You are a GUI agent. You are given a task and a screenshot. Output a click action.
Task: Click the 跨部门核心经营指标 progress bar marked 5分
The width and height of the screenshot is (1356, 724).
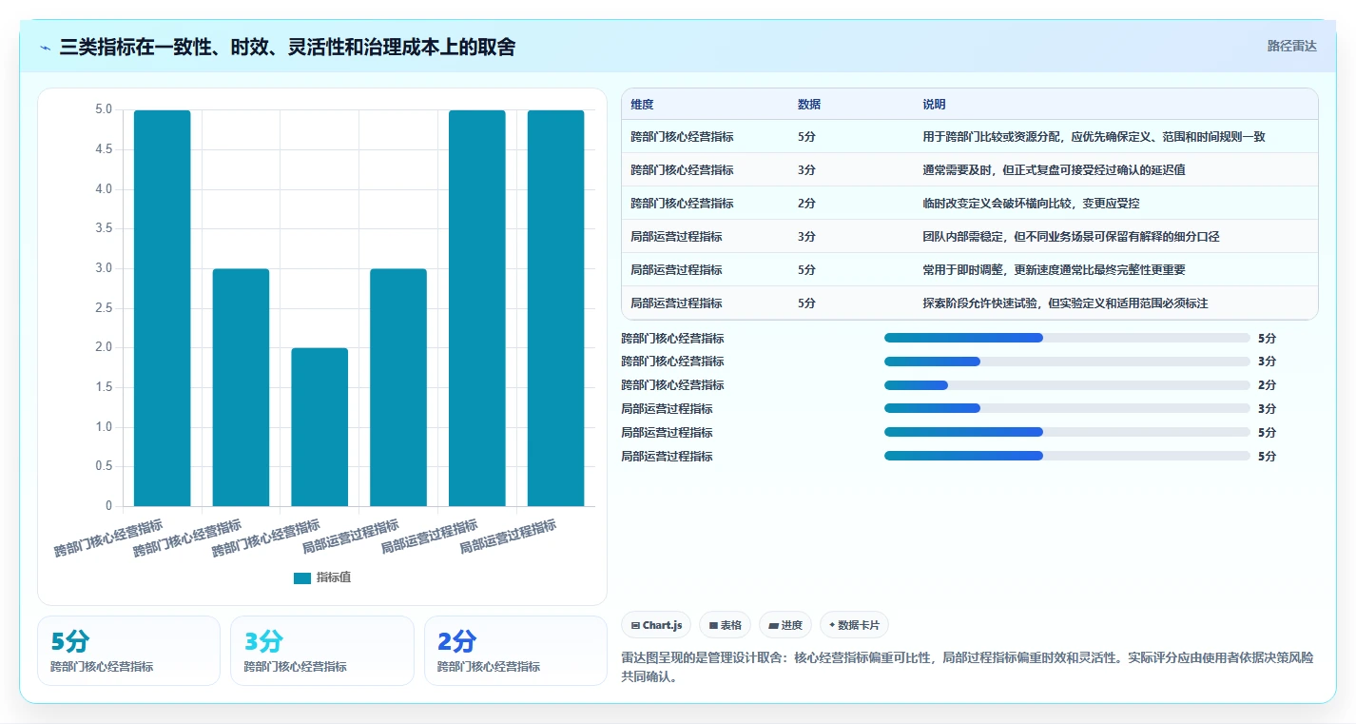[1067, 338]
